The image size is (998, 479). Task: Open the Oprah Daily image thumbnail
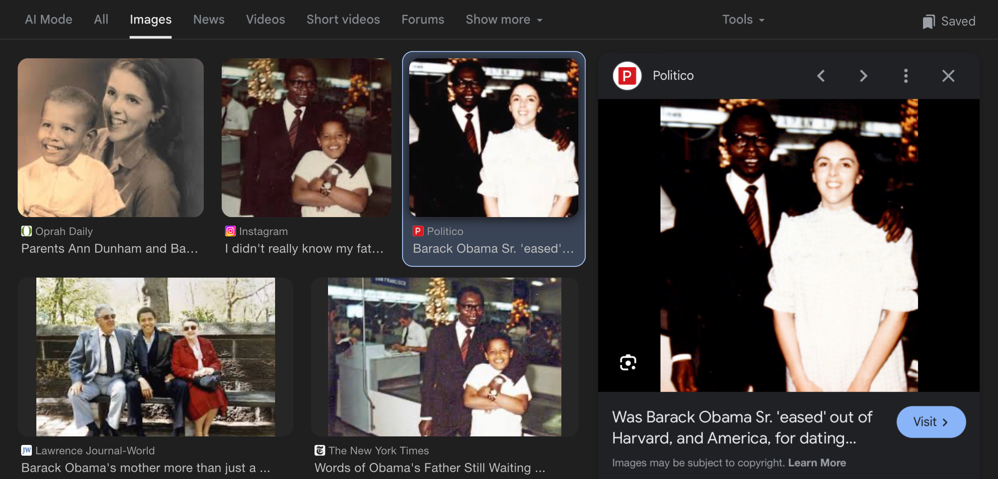coord(110,138)
